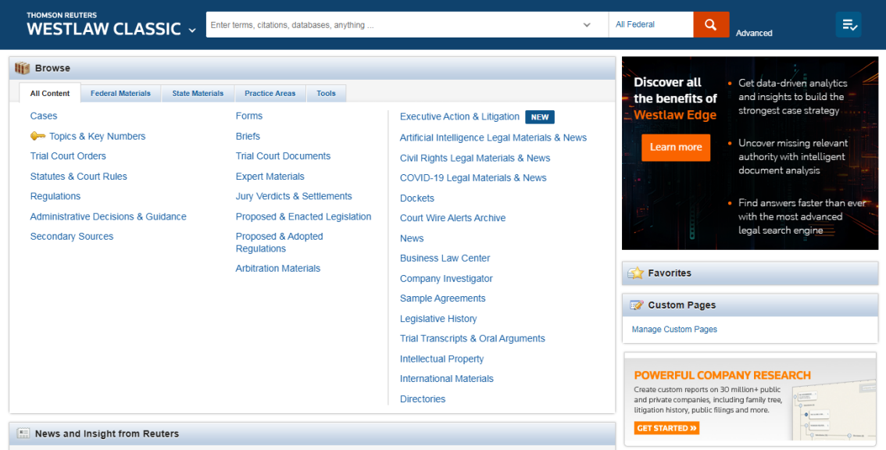Open the Tools tab
The image size is (886, 450).
coord(326,93)
